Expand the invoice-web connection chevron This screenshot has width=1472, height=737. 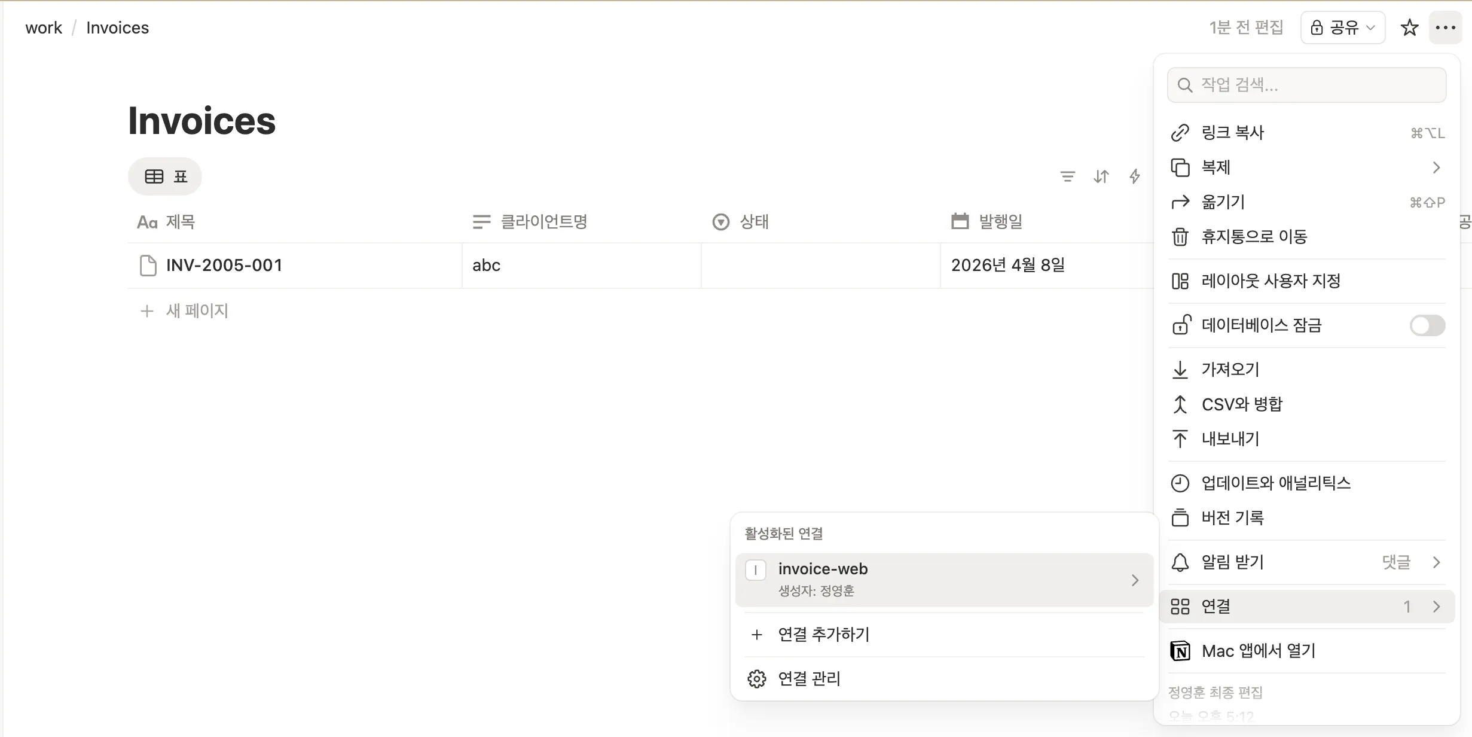tap(1135, 580)
